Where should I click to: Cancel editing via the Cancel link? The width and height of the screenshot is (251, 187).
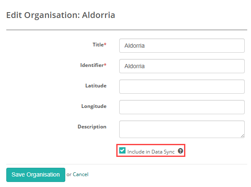coord(81,174)
